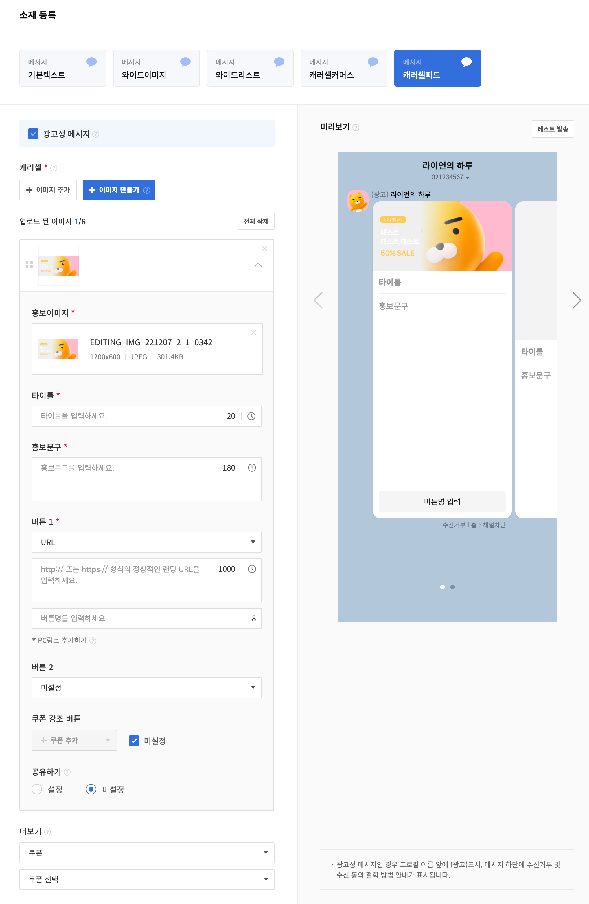
Task: Collapse the carousel card with chevron
Action: tap(258, 265)
